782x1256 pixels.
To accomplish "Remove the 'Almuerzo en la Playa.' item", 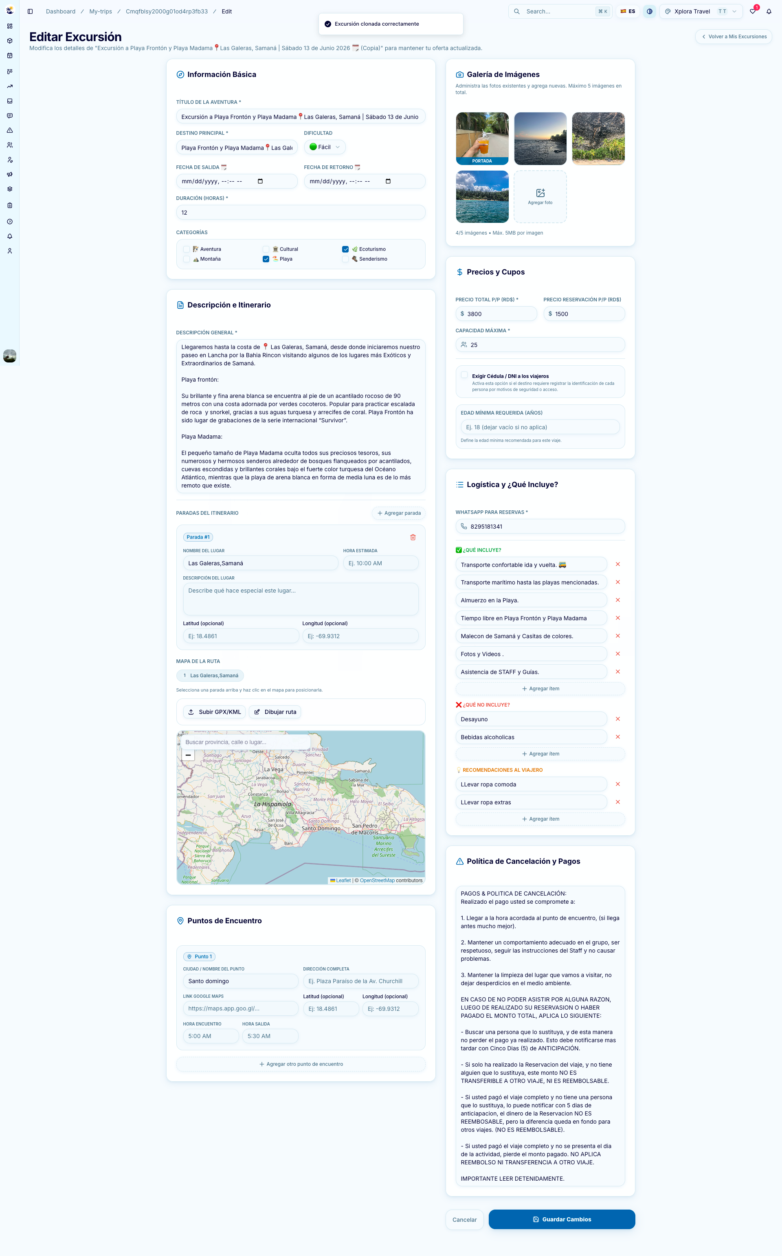I will click(617, 600).
